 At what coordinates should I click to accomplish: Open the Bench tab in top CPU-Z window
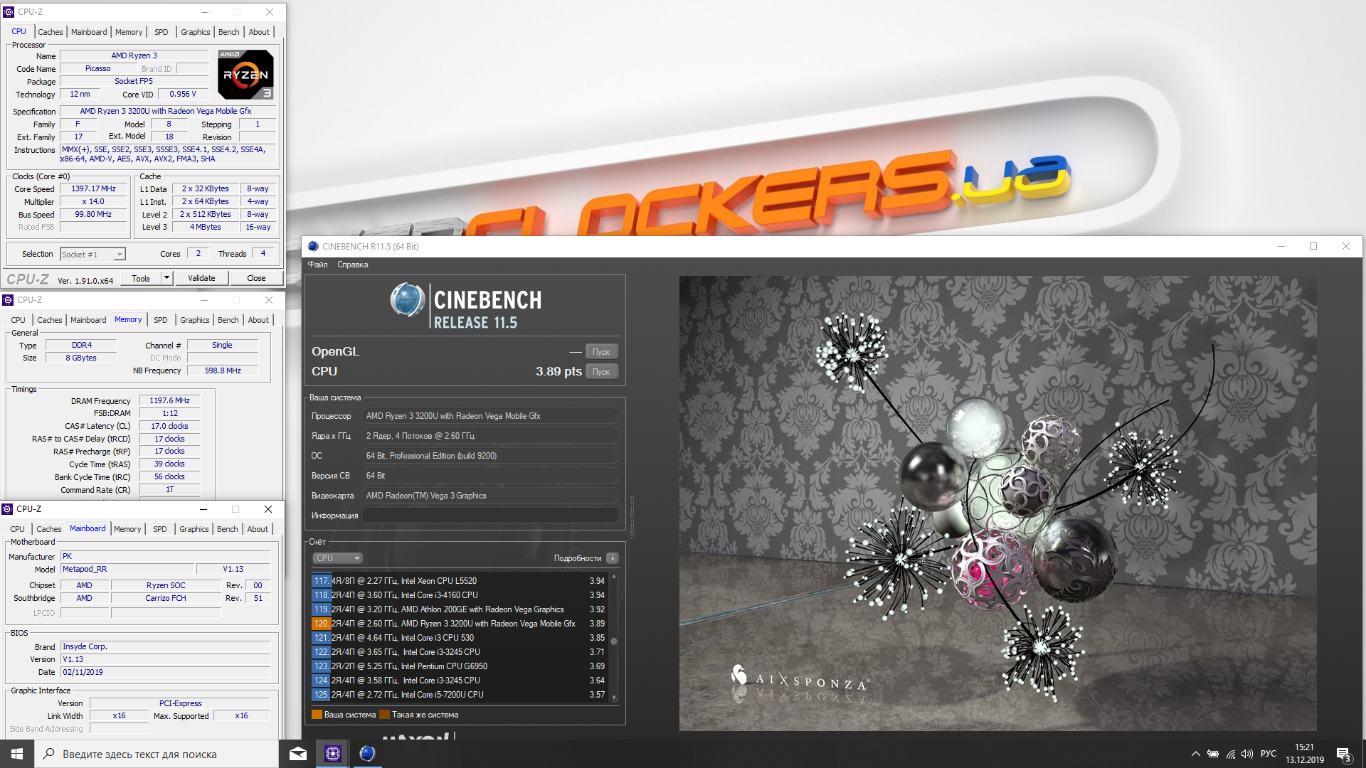[x=228, y=32]
